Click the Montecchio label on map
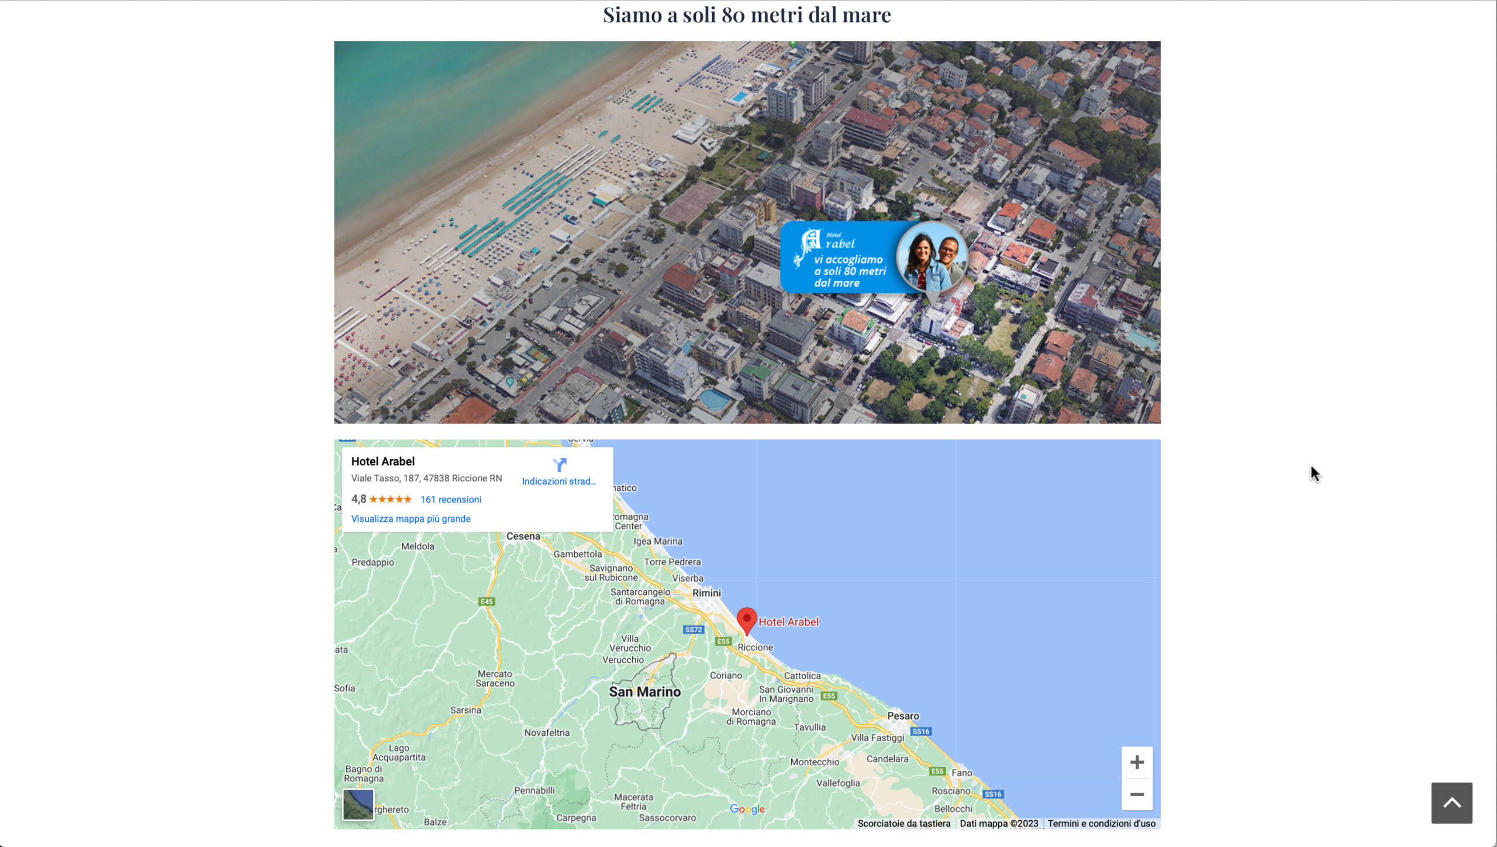This screenshot has height=847, width=1497. click(x=815, y=762)
